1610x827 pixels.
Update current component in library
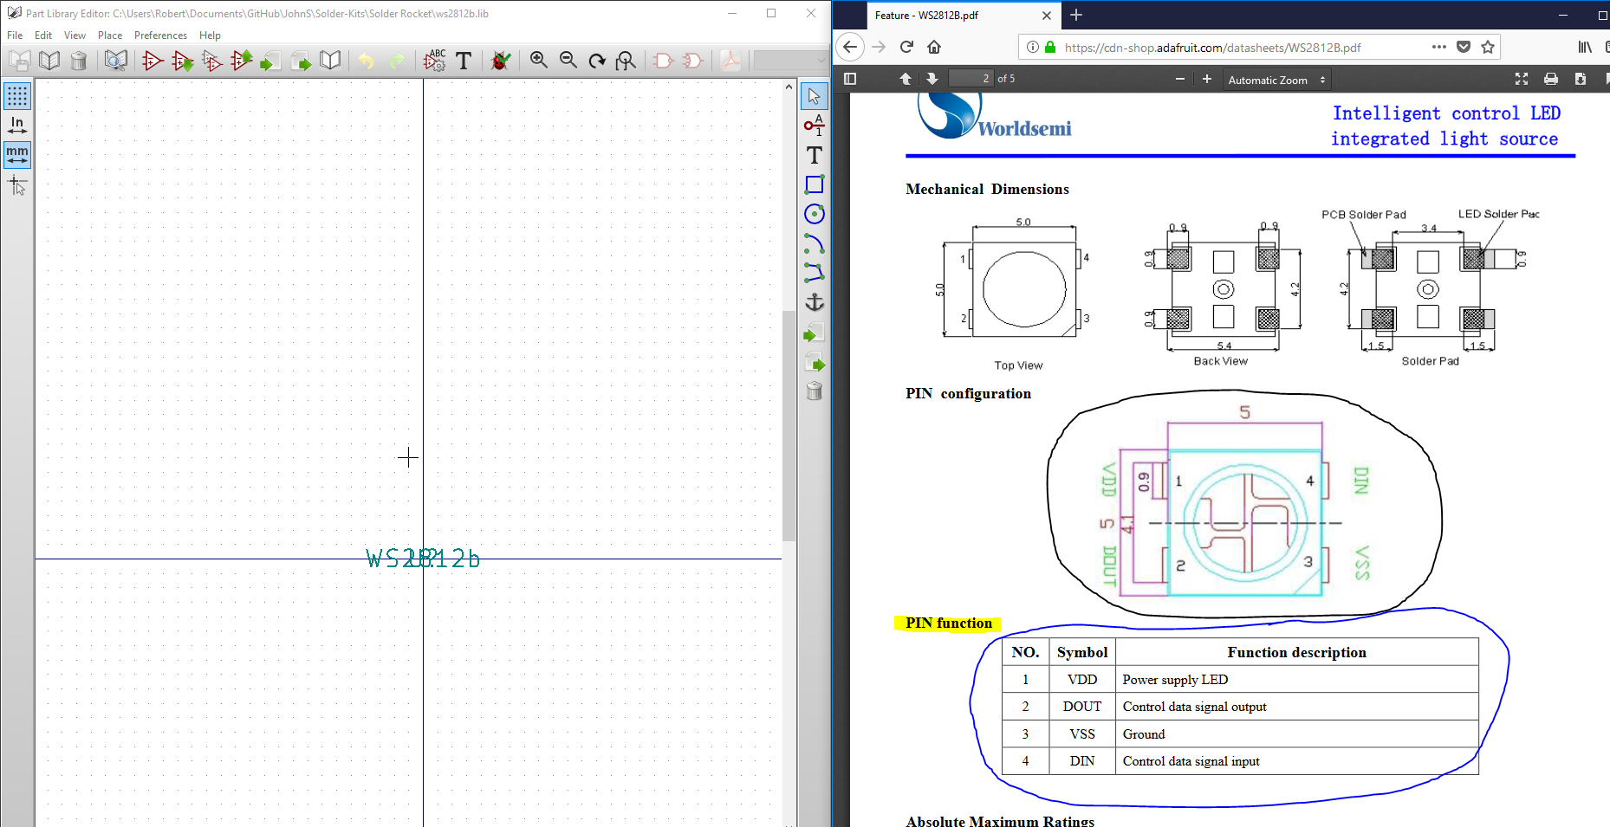click(x=241, y=61)
